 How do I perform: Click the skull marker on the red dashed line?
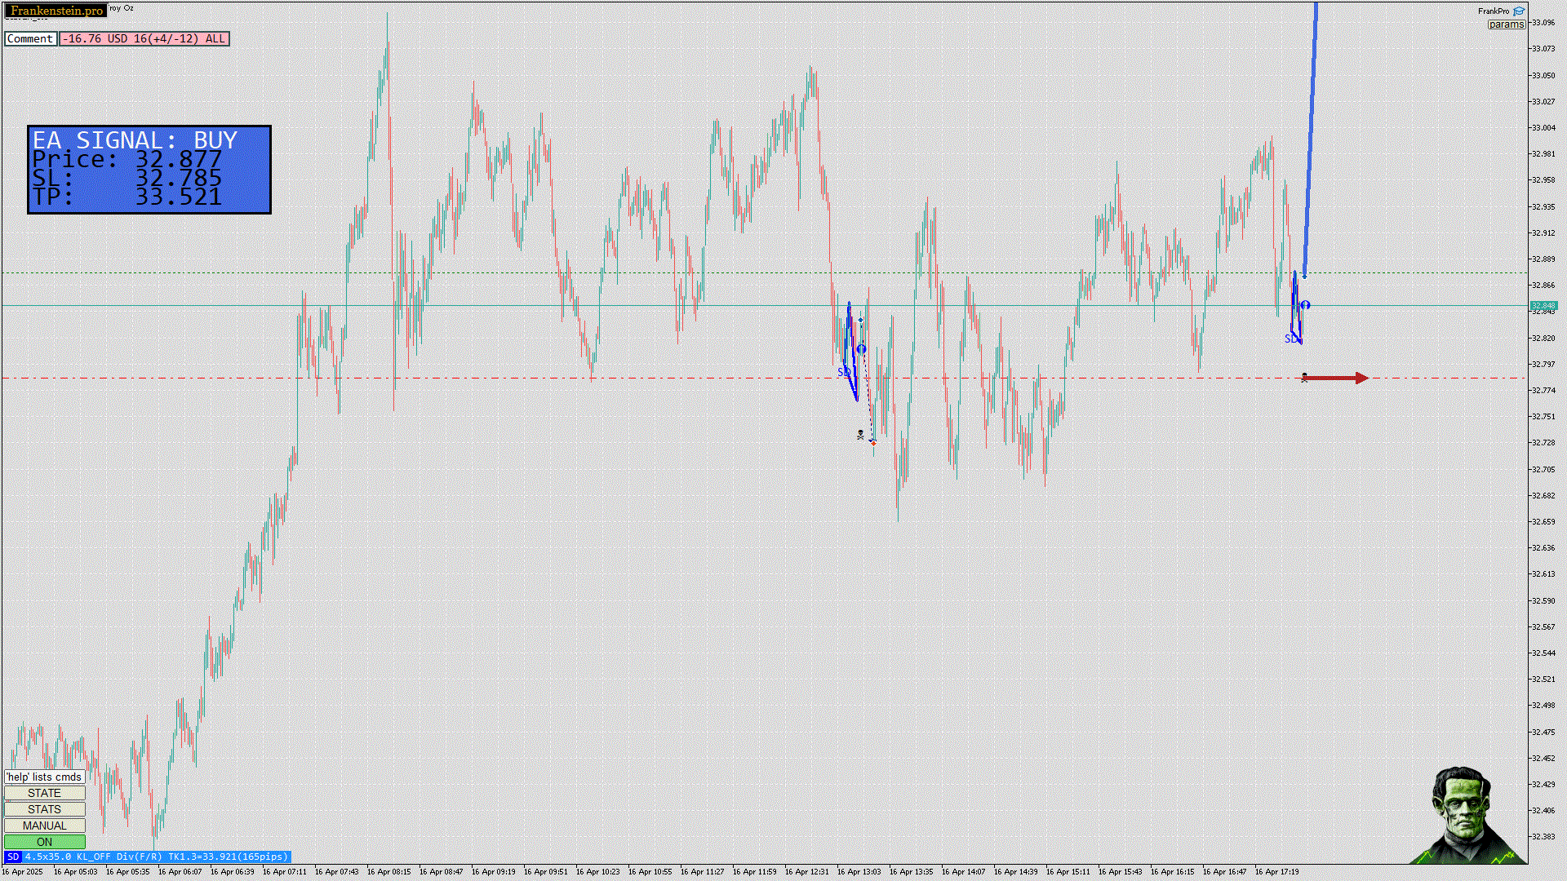1304,377
